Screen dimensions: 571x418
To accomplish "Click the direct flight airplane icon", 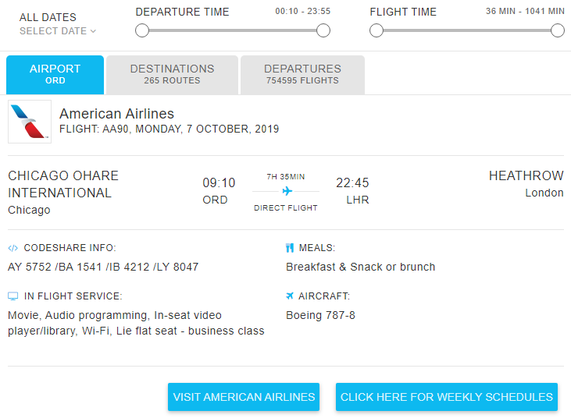I will 287,191.
